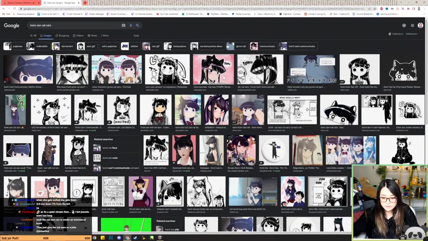Open the Animal Crossing bookmark

(316, 14)
